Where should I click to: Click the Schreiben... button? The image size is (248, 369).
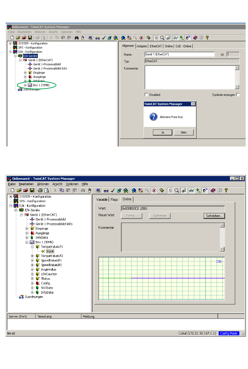coord(214,216)
